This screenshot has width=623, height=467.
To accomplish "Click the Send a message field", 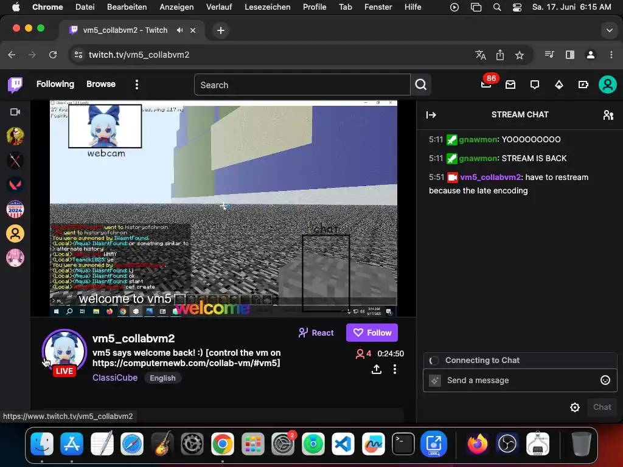I will click(520, 381).
